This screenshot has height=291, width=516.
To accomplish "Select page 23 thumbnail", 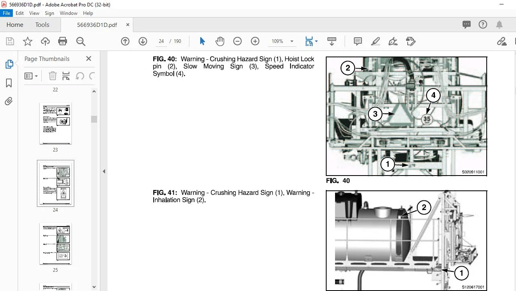I will [x=55, y=123].
